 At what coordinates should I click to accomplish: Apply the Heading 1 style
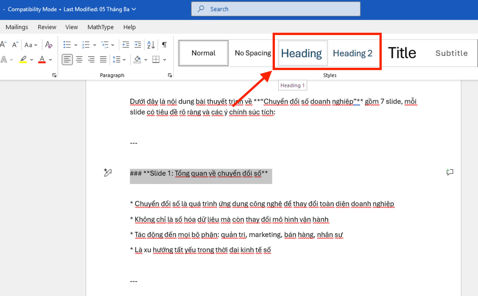[303, 53]
